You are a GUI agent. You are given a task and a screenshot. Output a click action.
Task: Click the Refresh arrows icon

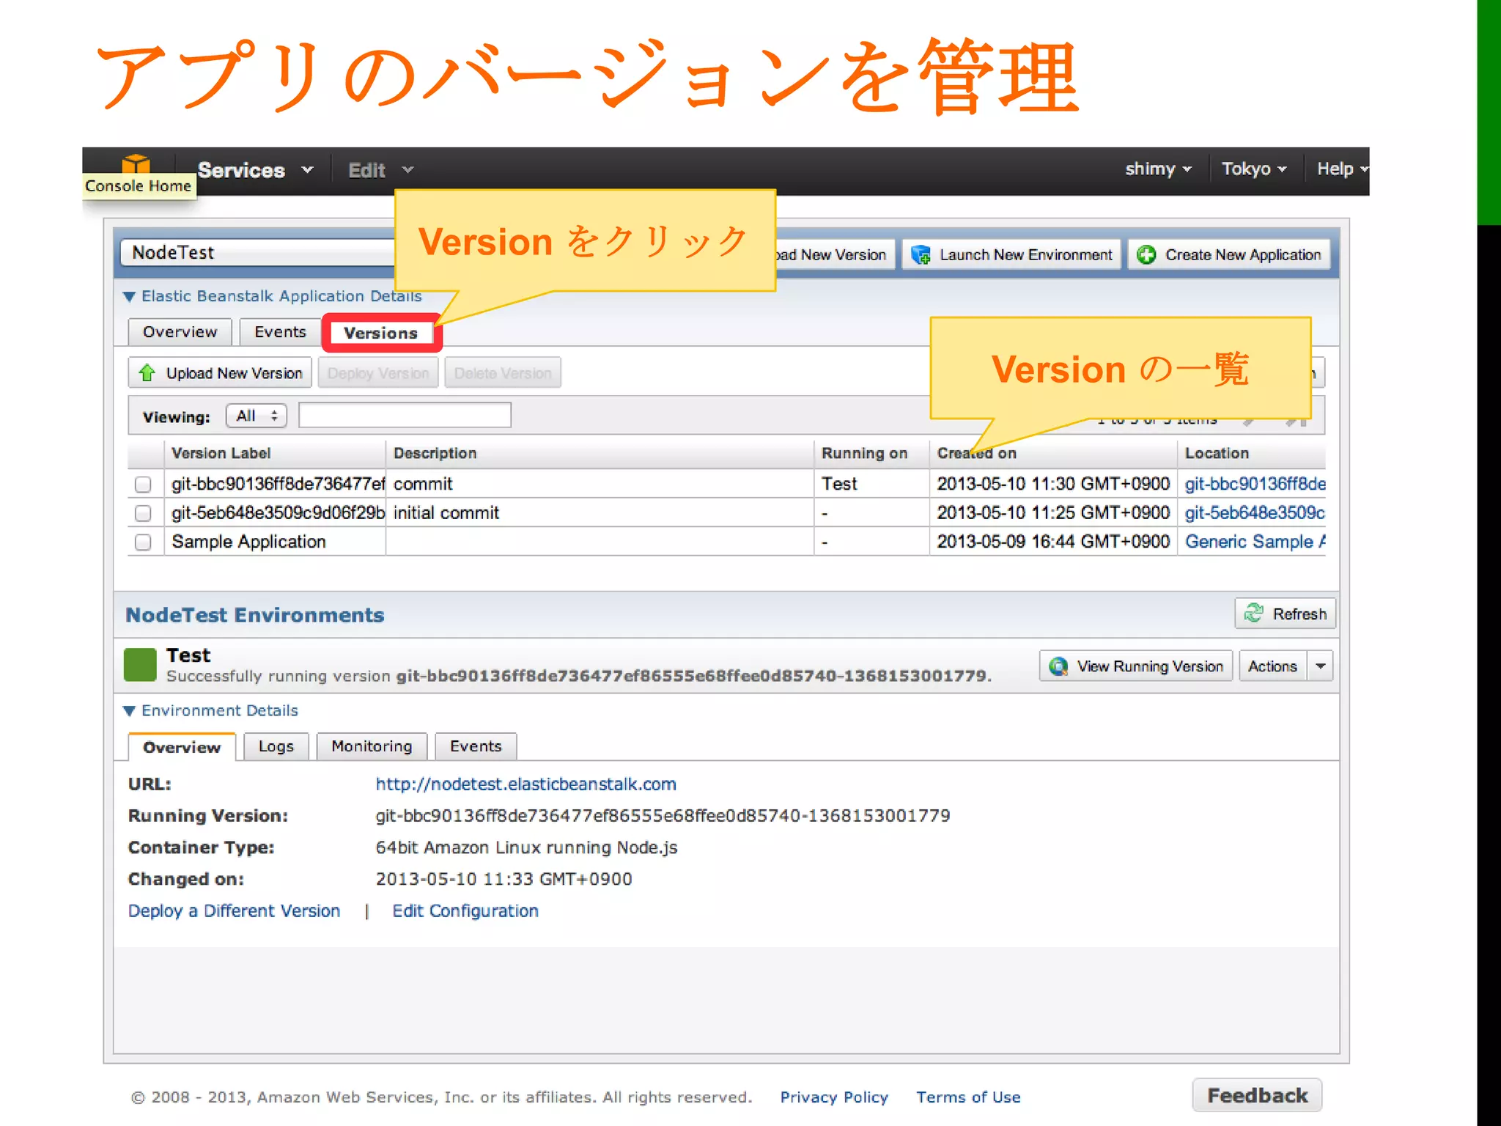pyautogui.click(x=1254, y=613)
